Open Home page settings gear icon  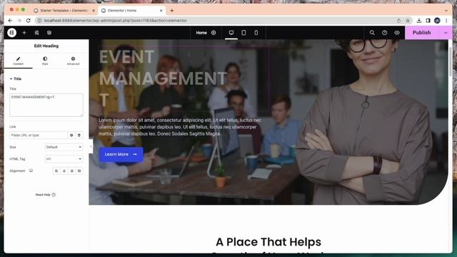(214, 33)
